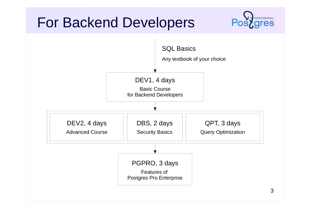This screenshot has width=311, height=208.
Task: Click the 'DBS, 2 days' heading
Action: [x=155, y=123]
